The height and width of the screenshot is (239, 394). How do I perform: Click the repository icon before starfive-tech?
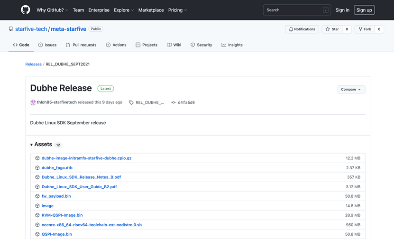[11, 29]
